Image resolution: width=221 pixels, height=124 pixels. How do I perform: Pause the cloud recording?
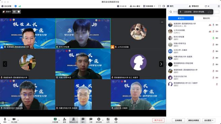(14, 12)
